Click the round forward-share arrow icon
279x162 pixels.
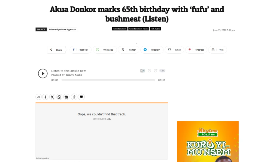39,97
